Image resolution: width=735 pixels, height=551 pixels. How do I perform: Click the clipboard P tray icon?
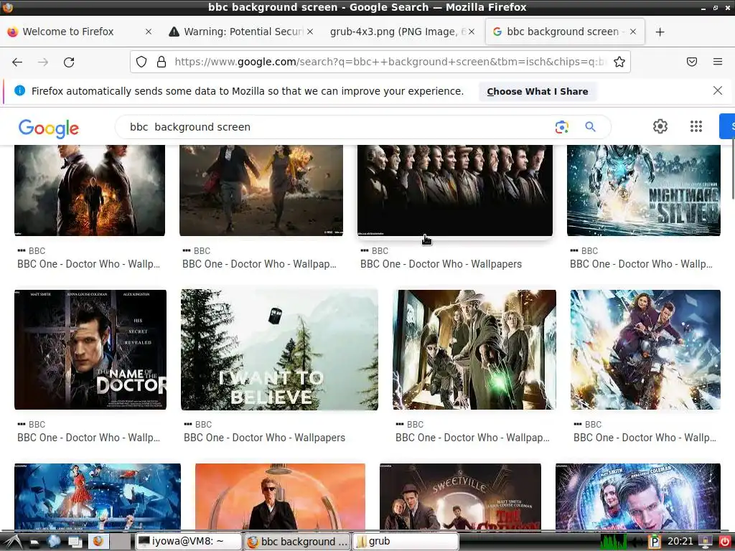coord(654,542)
